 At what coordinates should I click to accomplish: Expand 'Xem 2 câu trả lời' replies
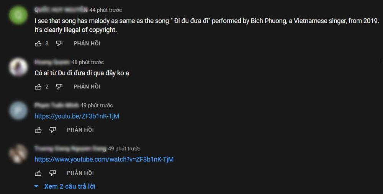click(x=65, y=186)
